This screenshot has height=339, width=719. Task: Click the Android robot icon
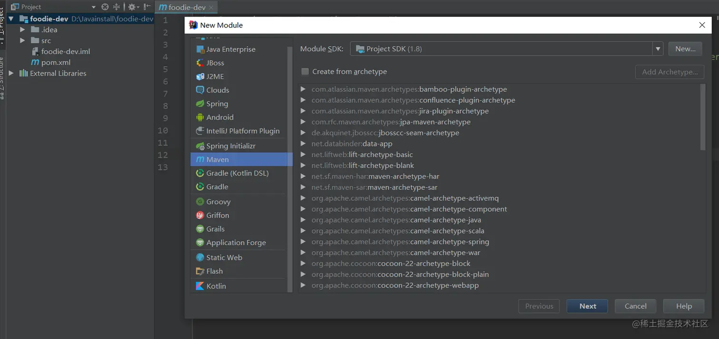(200, 117)
